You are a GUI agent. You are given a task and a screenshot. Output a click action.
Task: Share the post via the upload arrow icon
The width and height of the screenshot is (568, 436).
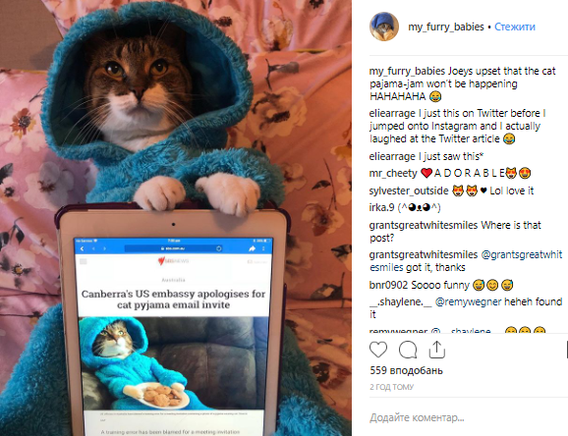(x=437, y=350)
